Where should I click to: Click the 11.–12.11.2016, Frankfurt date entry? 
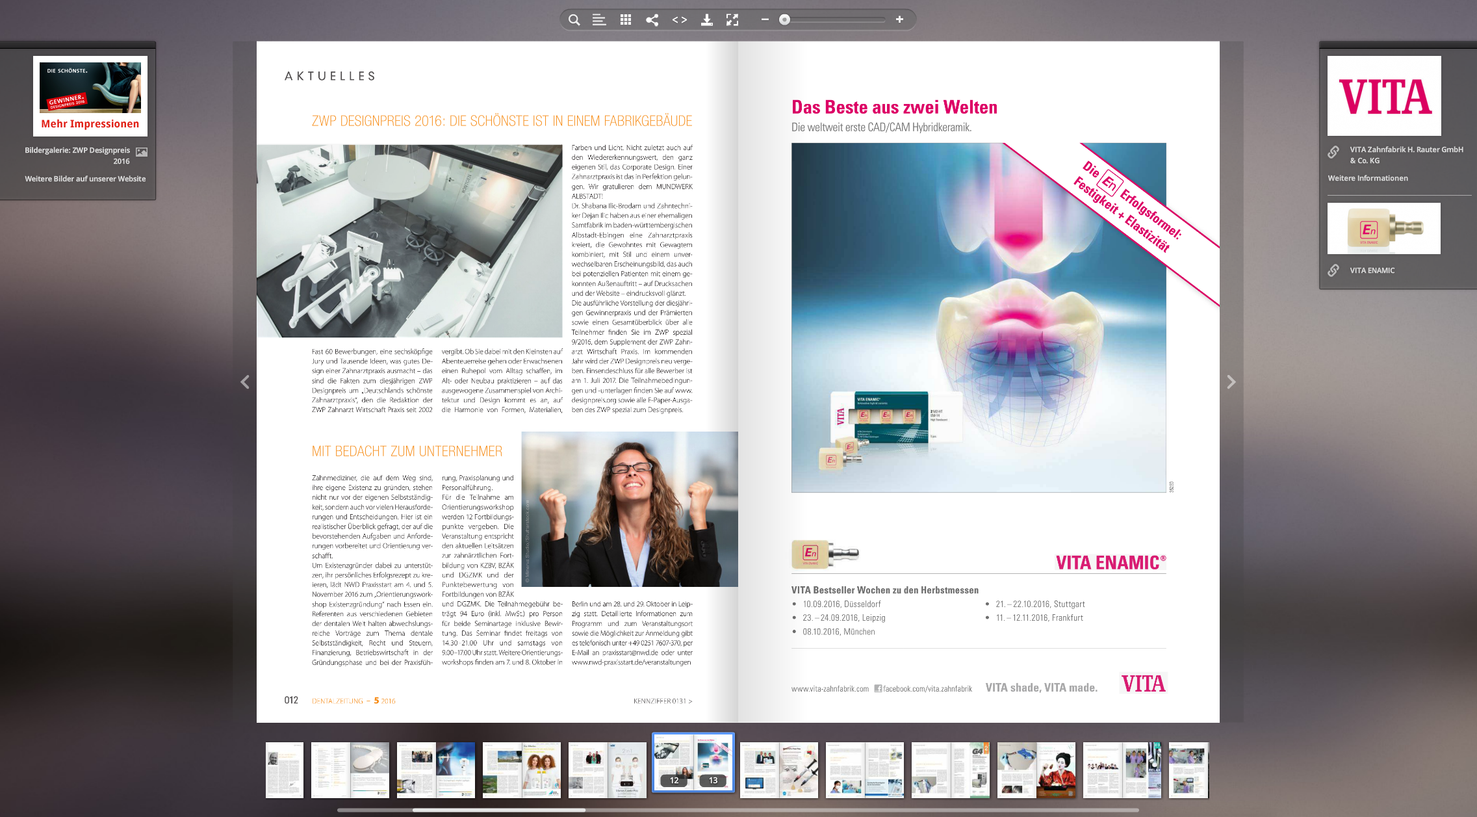click(x=1039, y=617)
